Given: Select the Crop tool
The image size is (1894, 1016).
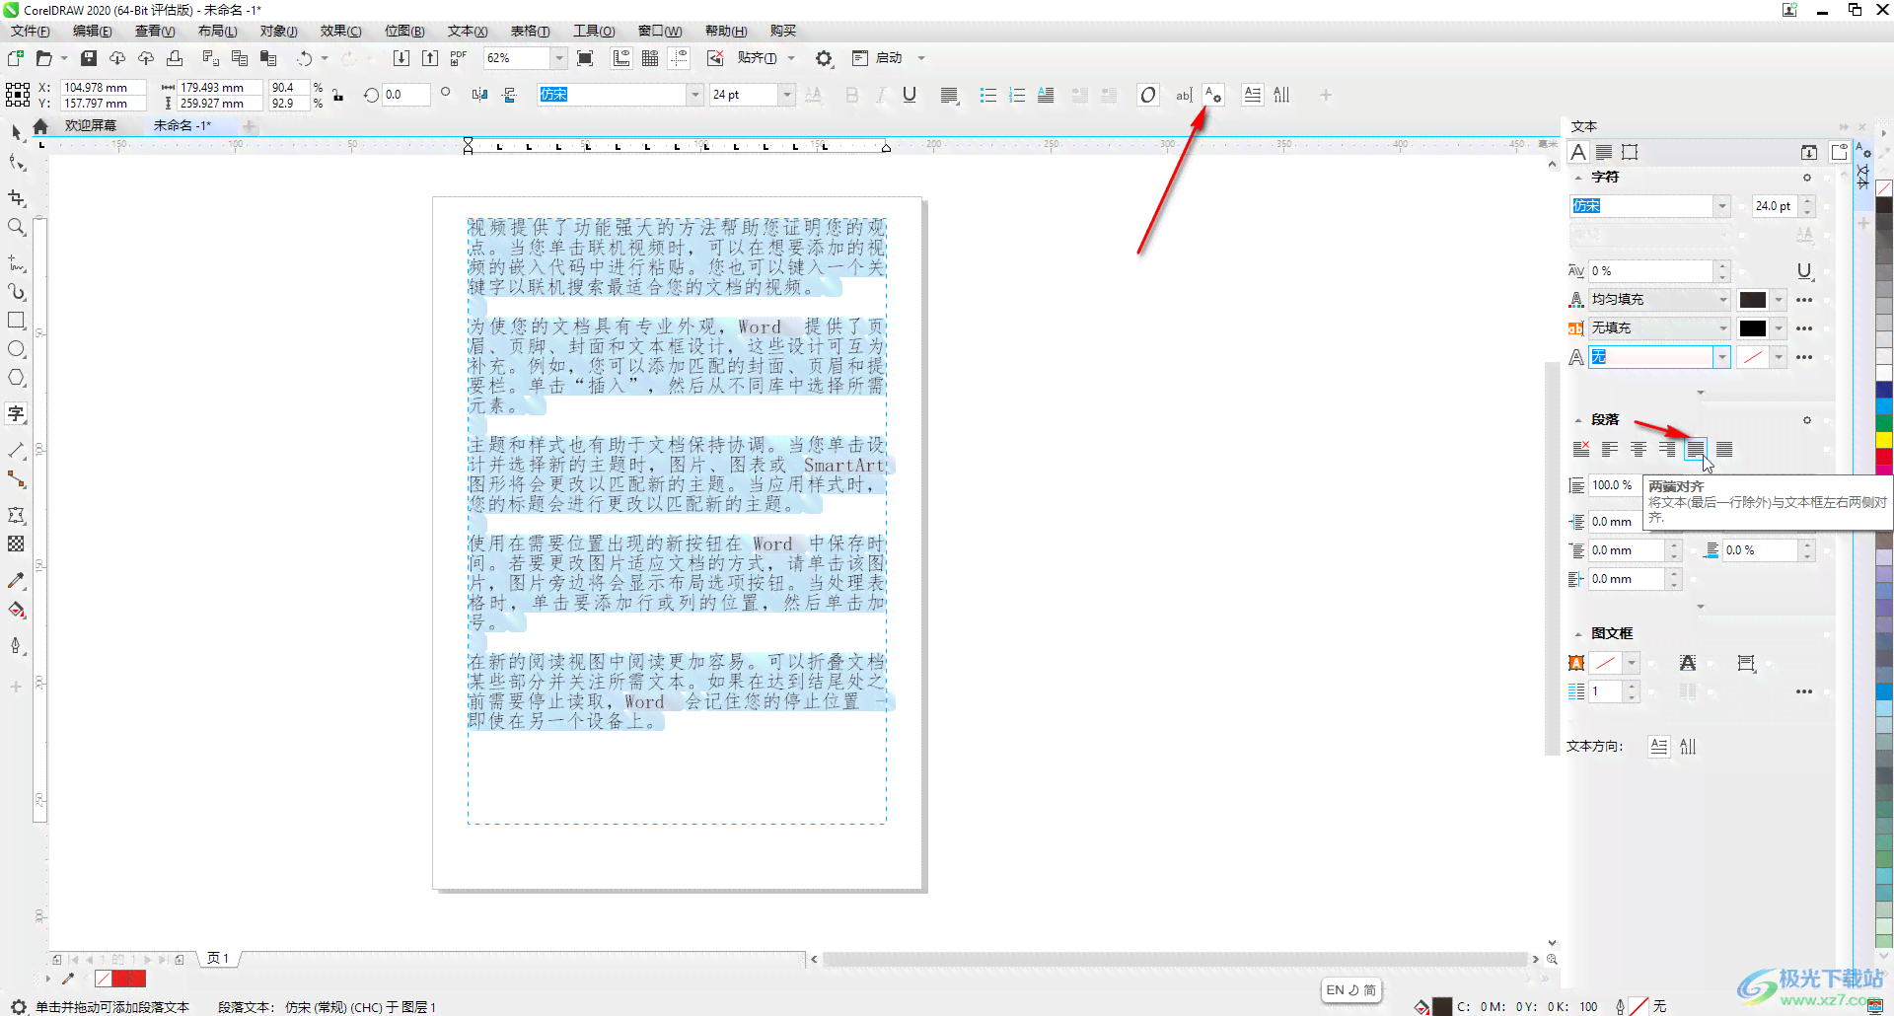Looking at the screenshot, I should point(17,197).
